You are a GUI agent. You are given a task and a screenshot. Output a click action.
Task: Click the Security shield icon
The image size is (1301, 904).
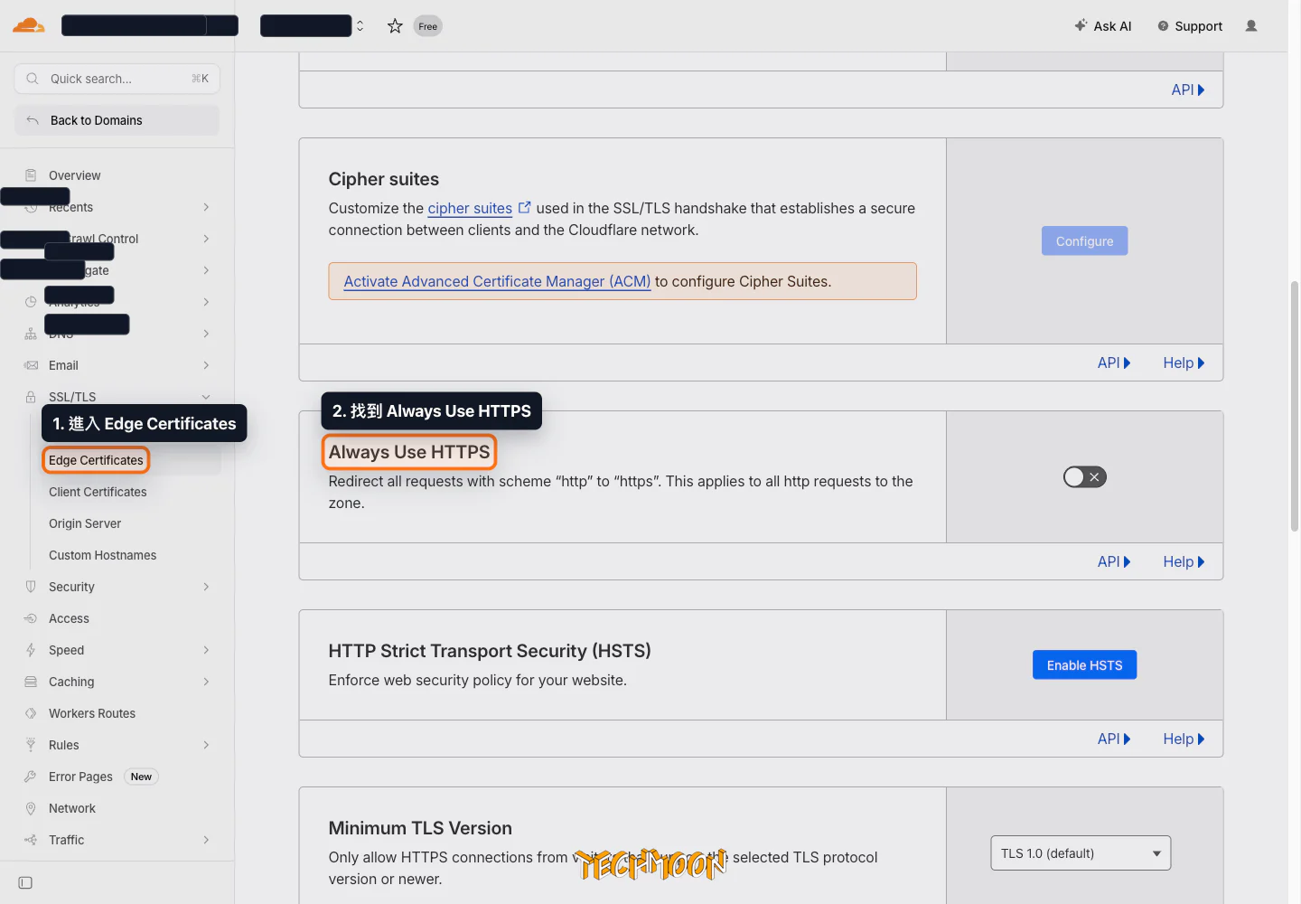[x=31, y=587]
